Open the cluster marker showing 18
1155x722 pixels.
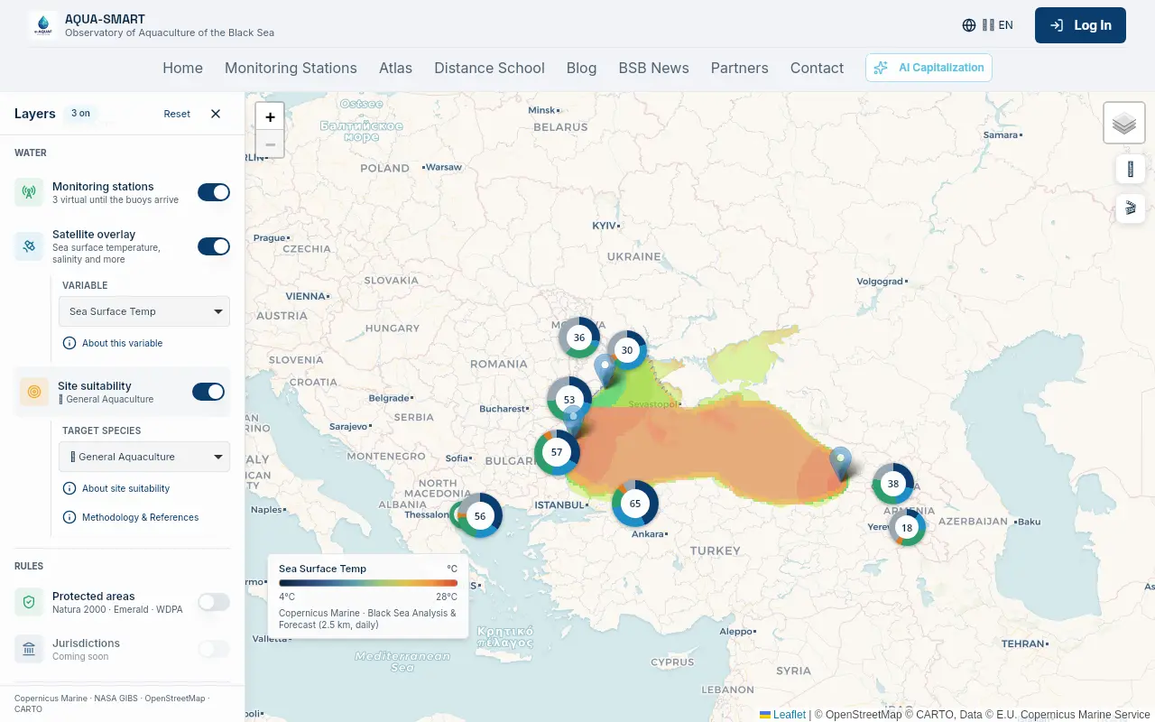907,528
